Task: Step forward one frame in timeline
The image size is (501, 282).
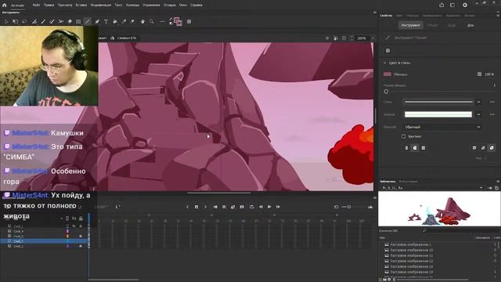Action: (x=279, y=207)
